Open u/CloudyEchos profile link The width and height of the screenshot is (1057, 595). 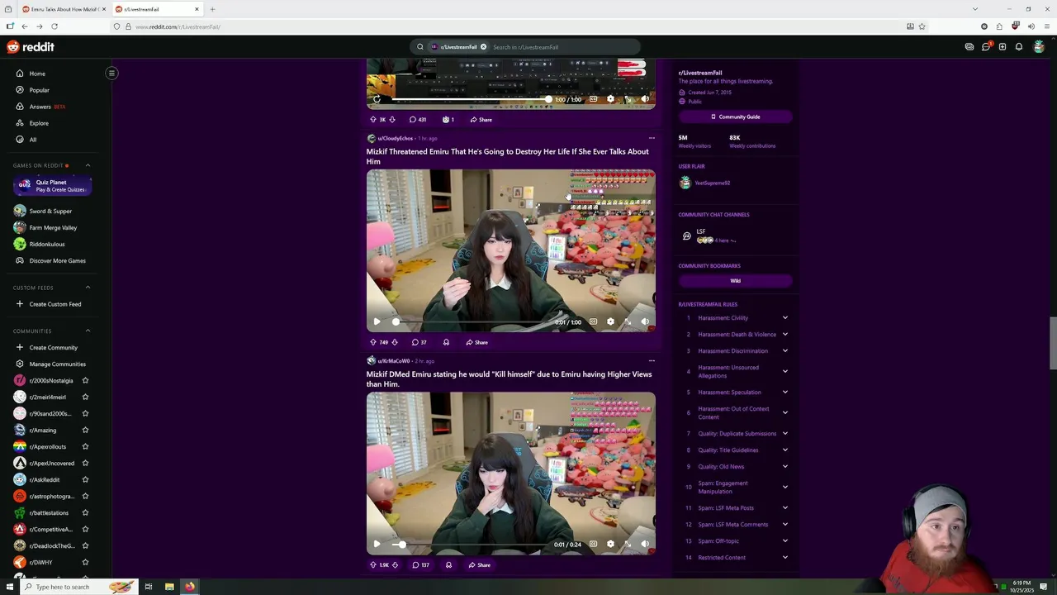395,138
